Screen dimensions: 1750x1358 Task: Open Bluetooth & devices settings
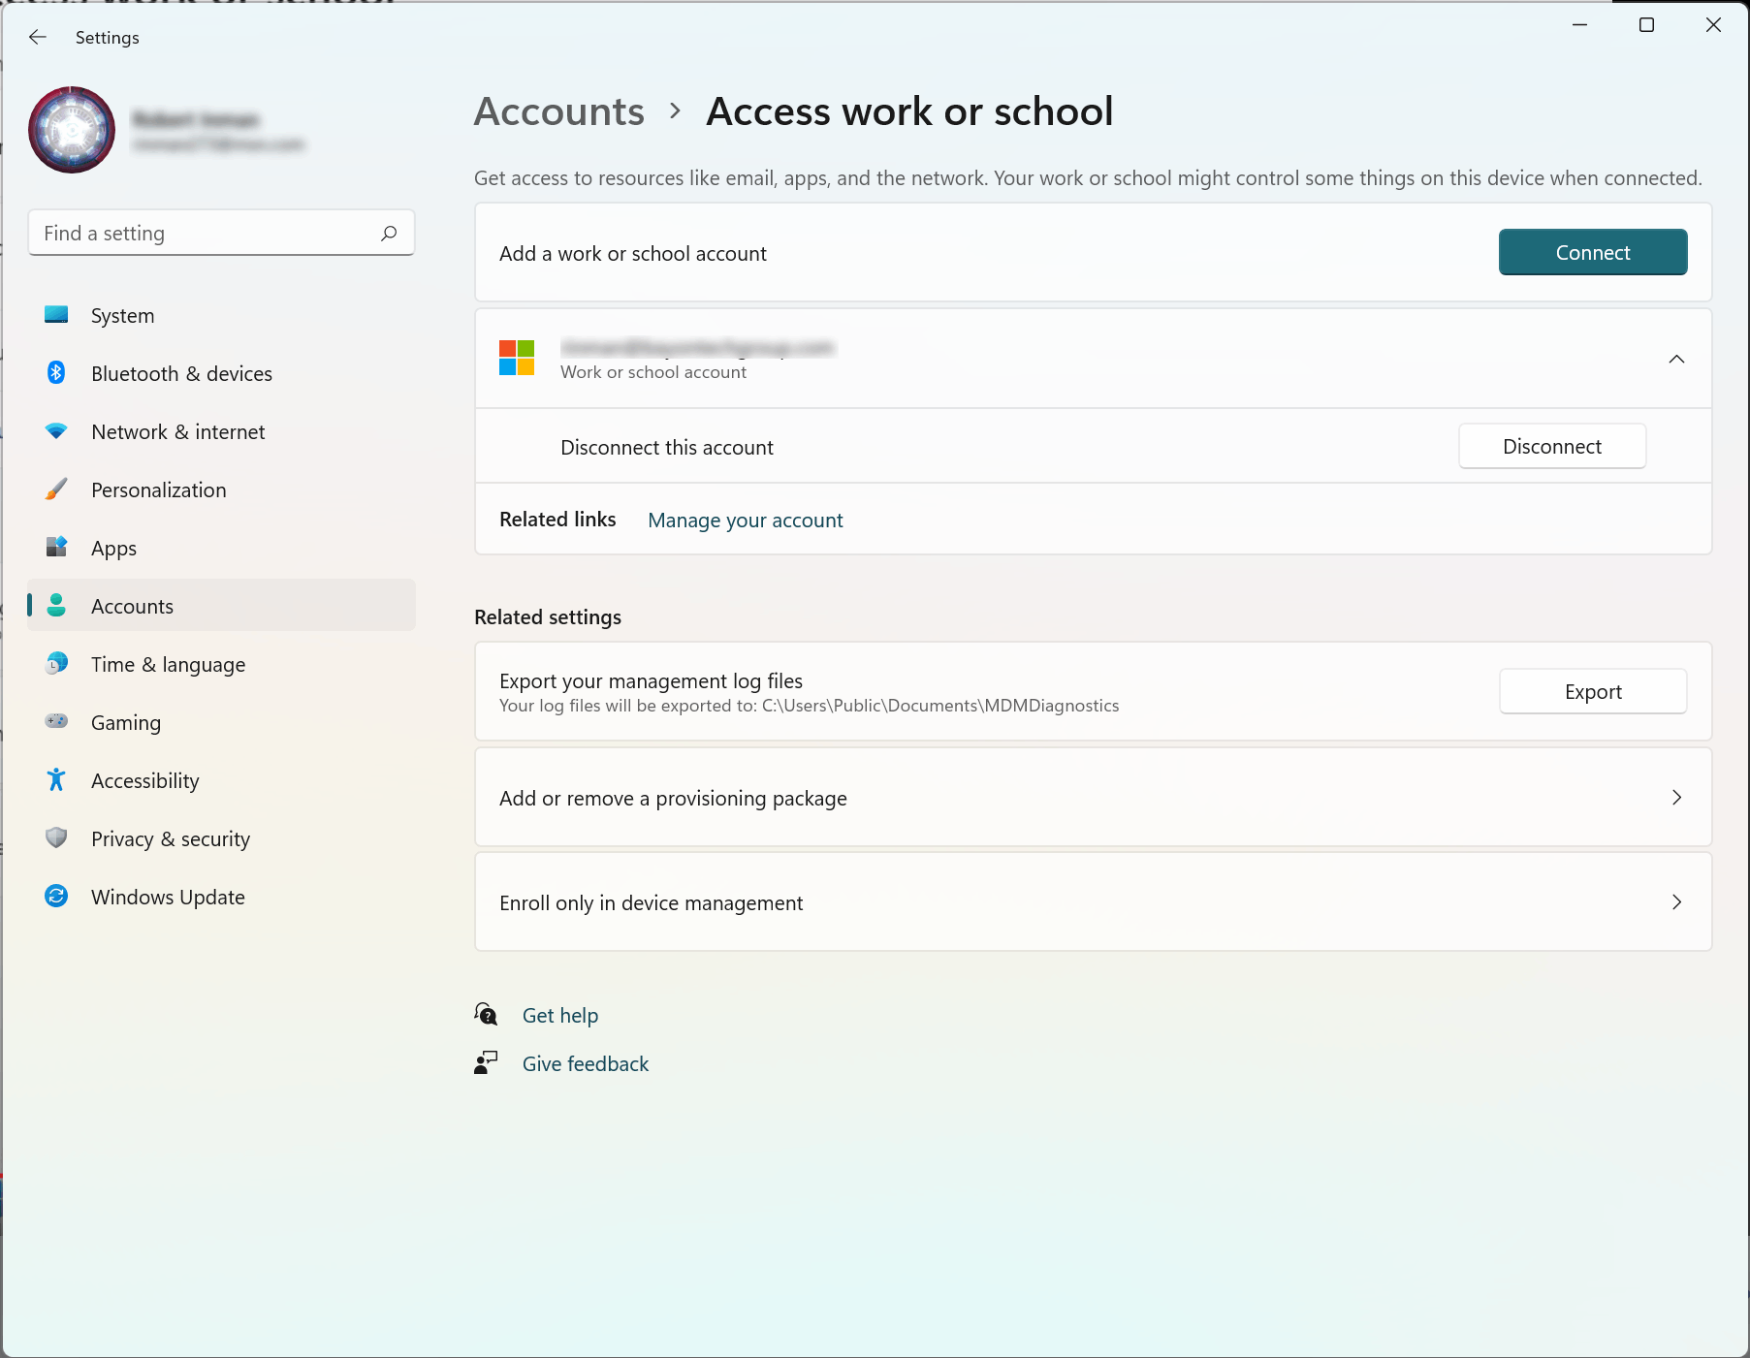coord(56,373)
